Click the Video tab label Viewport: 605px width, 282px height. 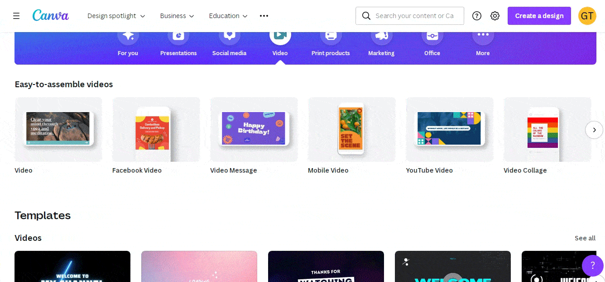pyautogui.click(x=280, y=53)
